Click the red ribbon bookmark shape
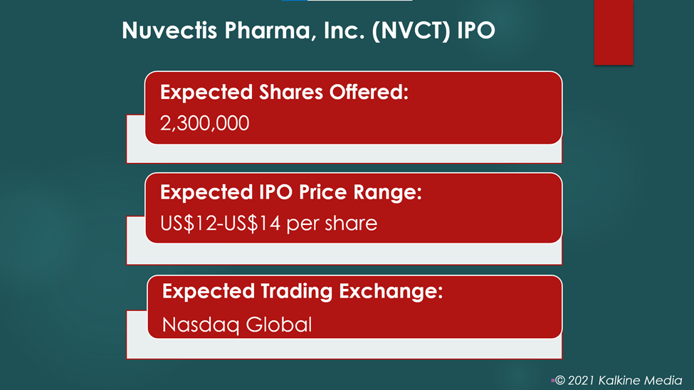694x390 pixels. 614,32
